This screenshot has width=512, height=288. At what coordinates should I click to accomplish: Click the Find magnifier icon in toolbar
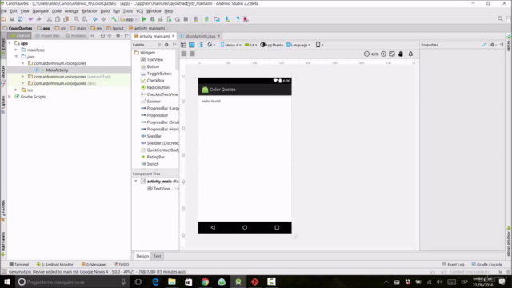77,19
